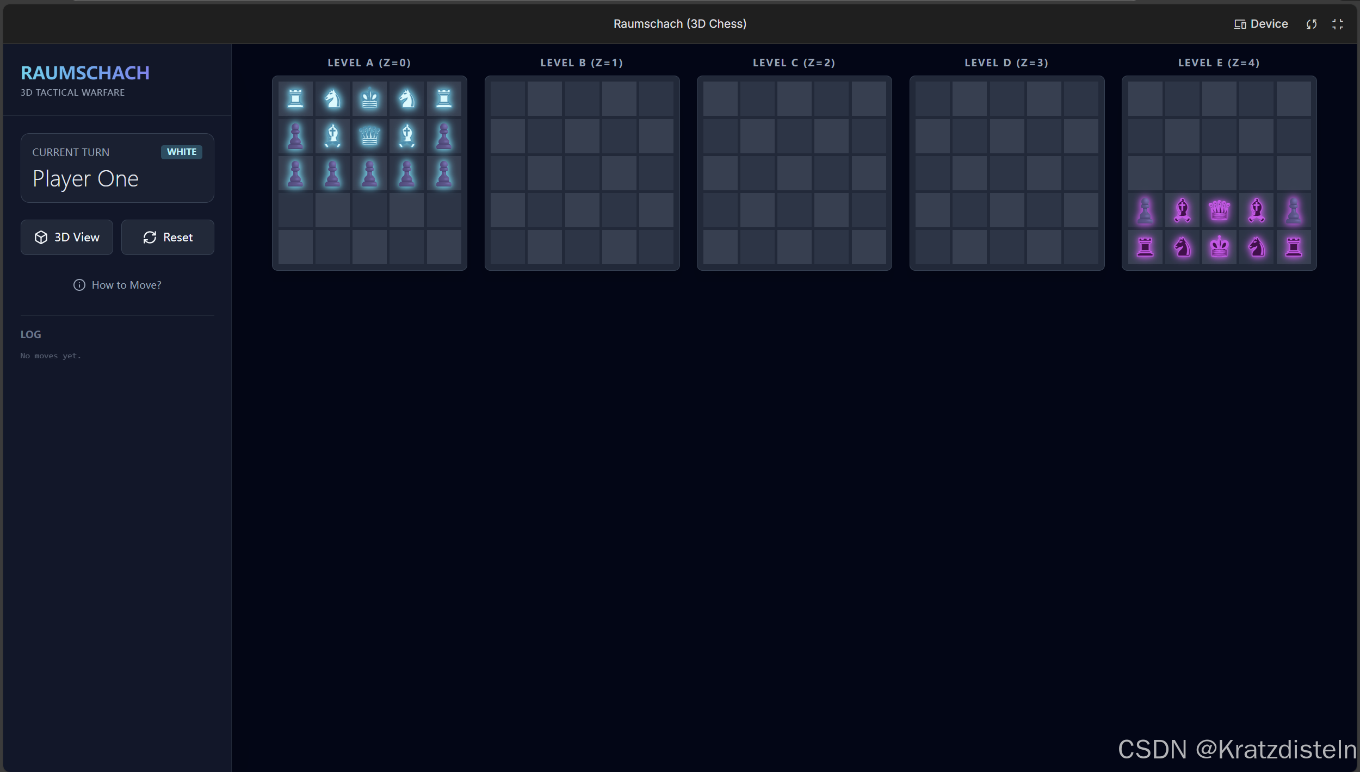Image resolution: width=1360 pixels, height=772 pixels.
Task: Open the Device toggle in the top bar
Action: coord(1261,24)
